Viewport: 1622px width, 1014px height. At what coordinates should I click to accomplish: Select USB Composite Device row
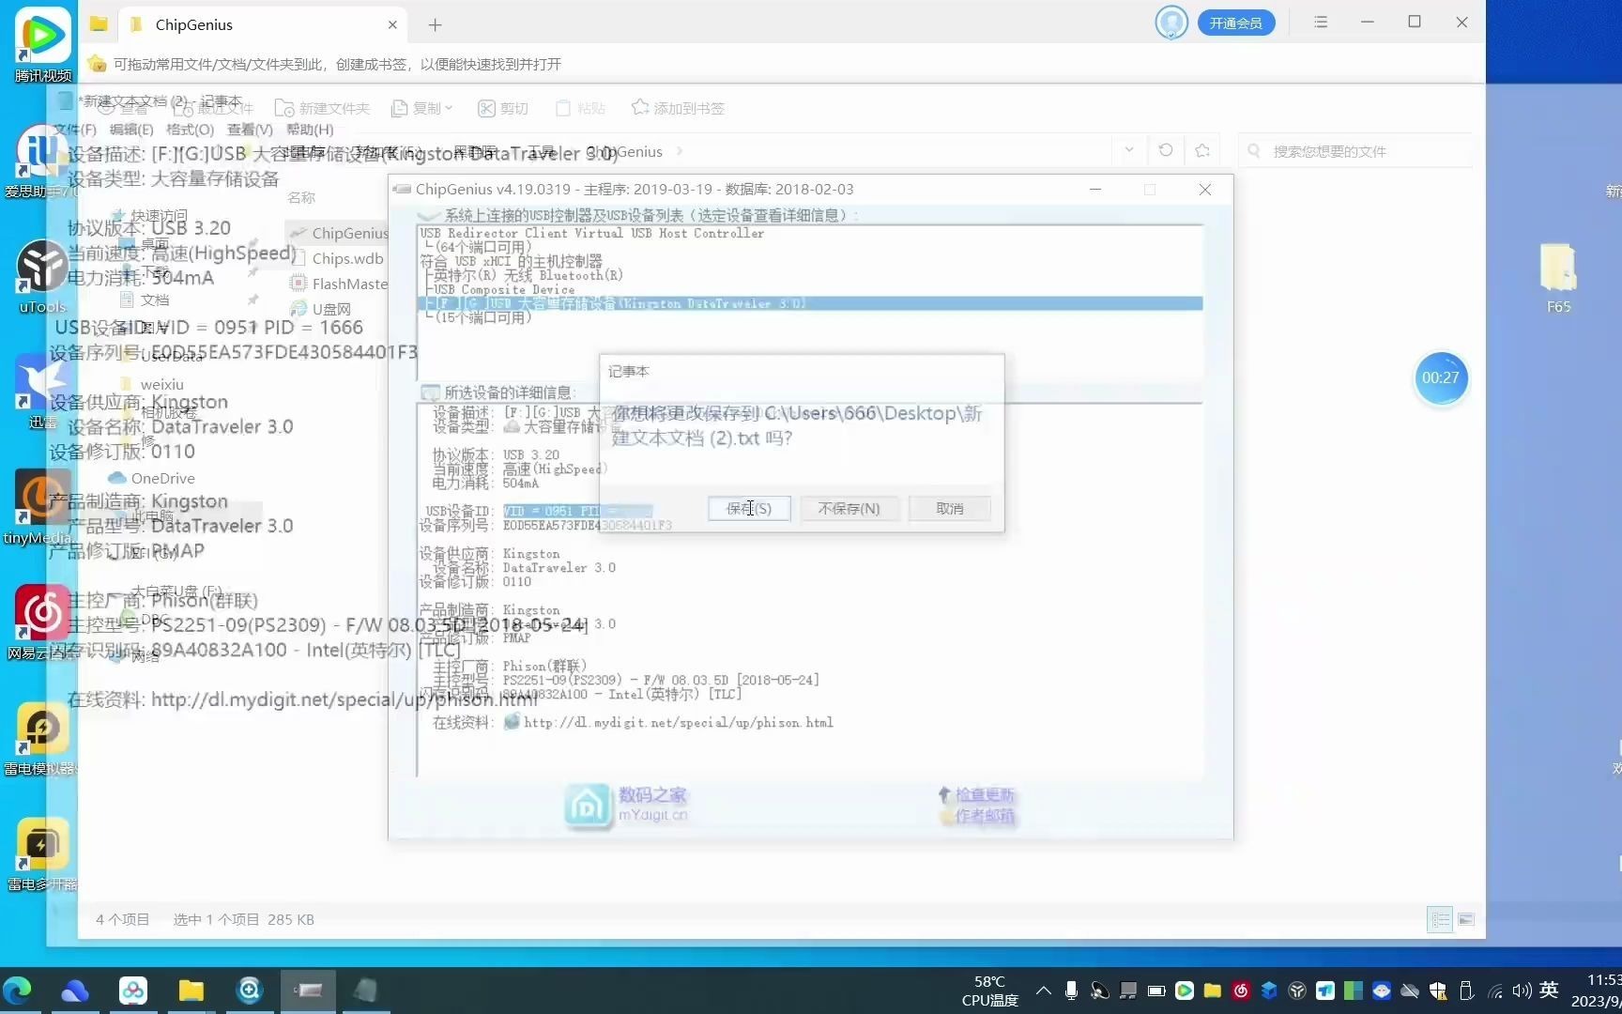[x=498, y=289]
